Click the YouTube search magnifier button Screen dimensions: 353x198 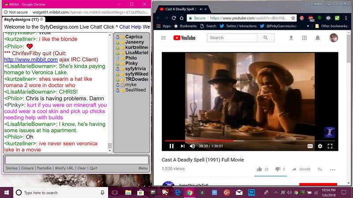(266, 38)
